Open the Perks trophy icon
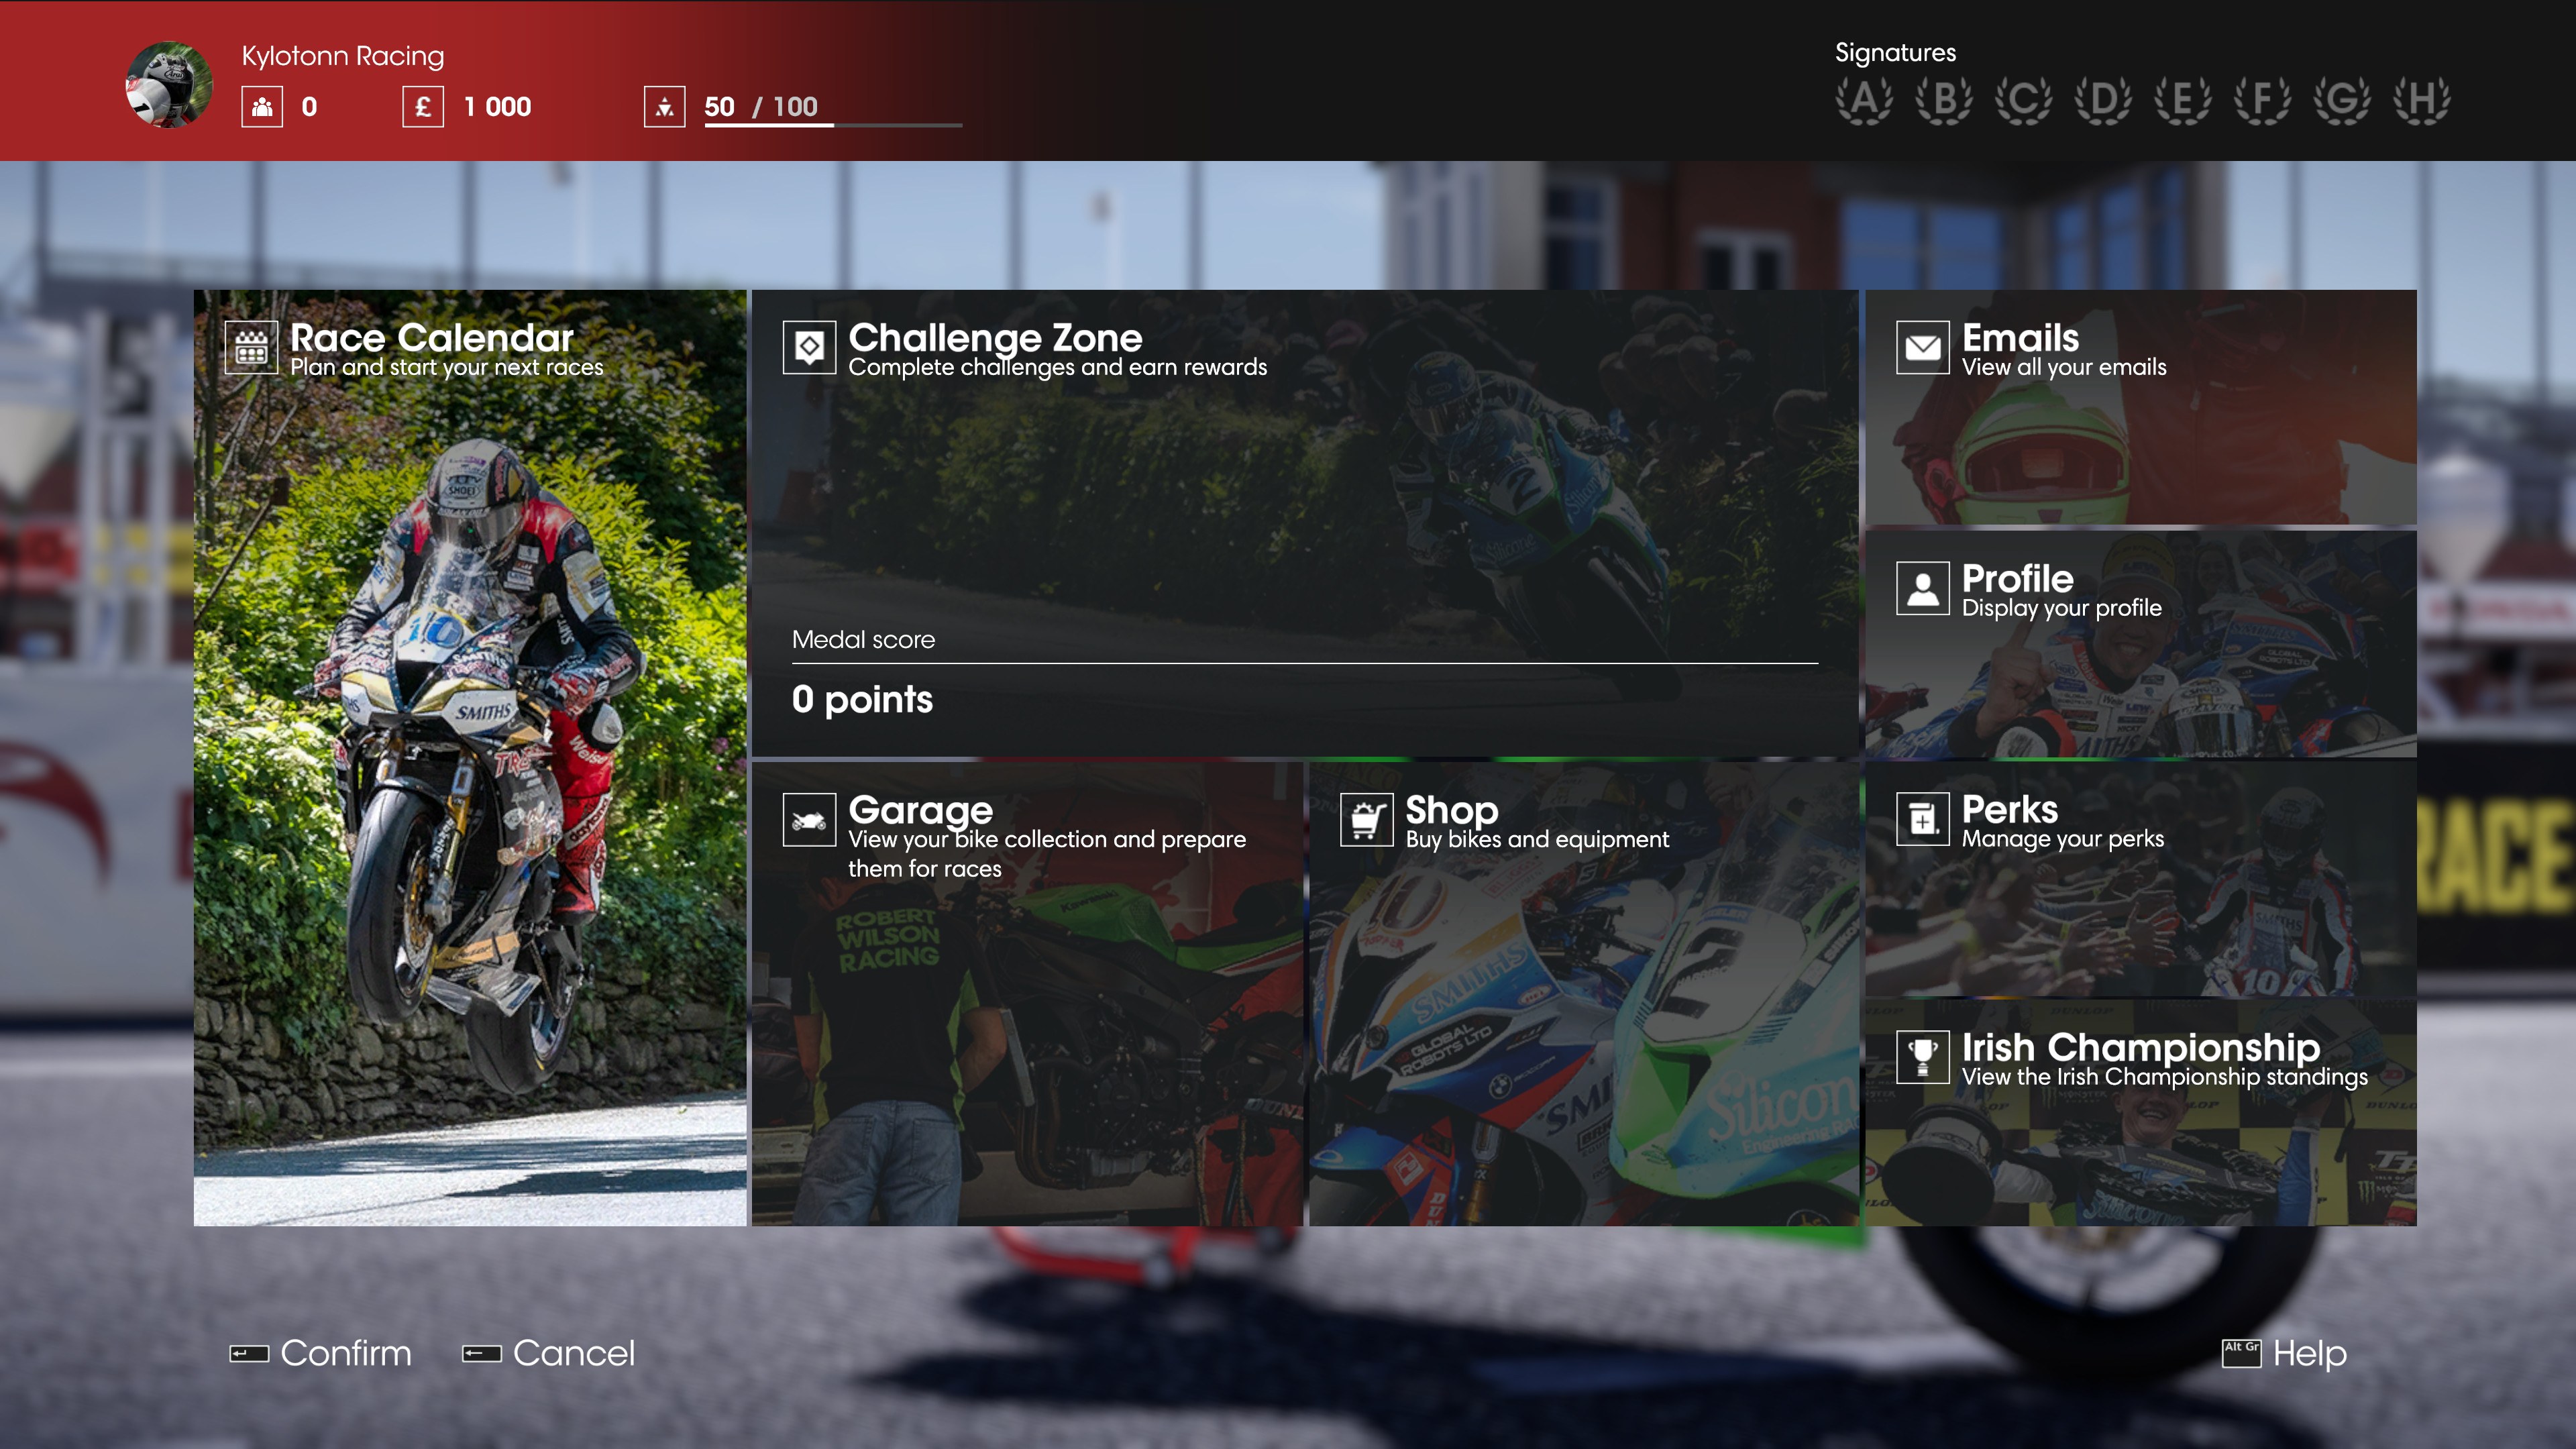Image resolution: width=2576 pixels, height=1449 pixels. 1923,817
